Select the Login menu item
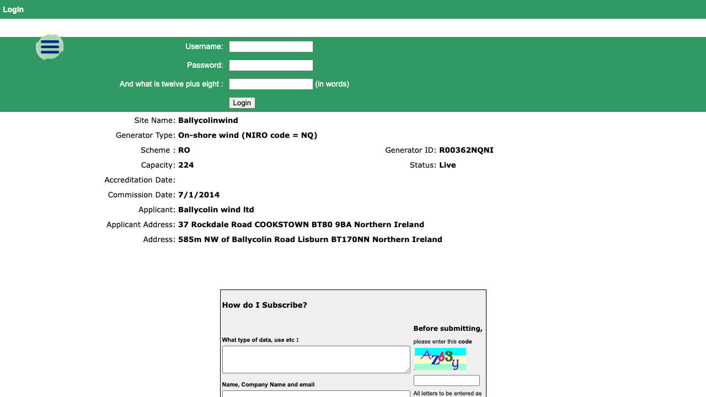Viewport: 706px width, 397px height. 13,9
